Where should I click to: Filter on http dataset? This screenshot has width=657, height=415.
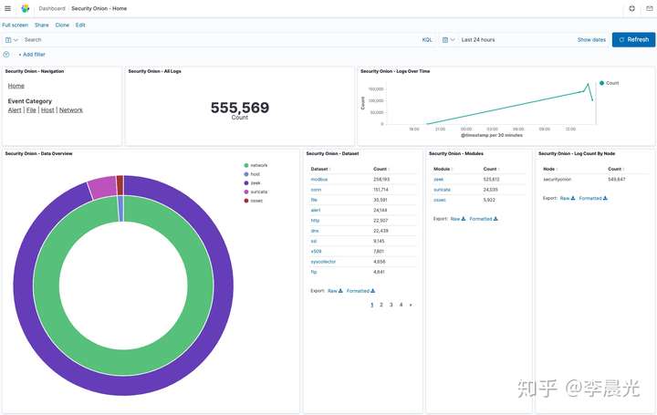point(315,221)
